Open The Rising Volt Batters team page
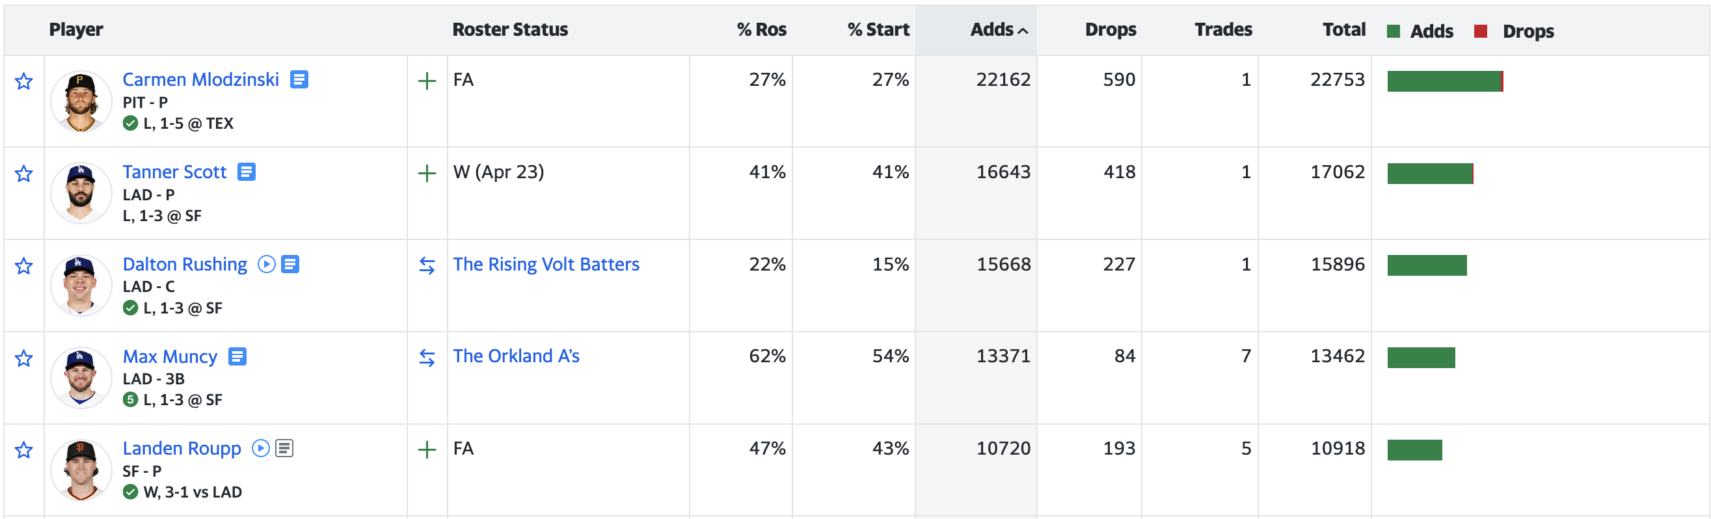This screenshot has height=519, width=1711. pyautogui.click(x=546, y=264)
